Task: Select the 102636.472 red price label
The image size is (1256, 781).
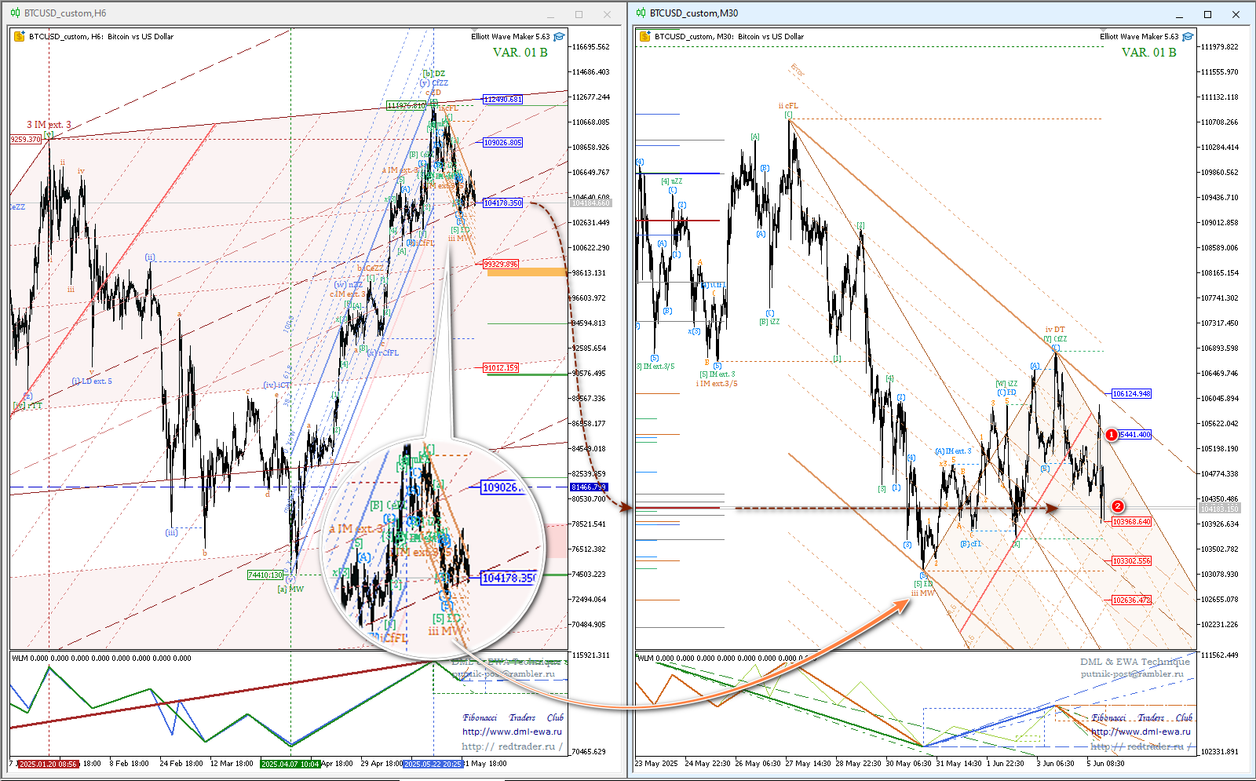Action: (x=1131, y=600)
